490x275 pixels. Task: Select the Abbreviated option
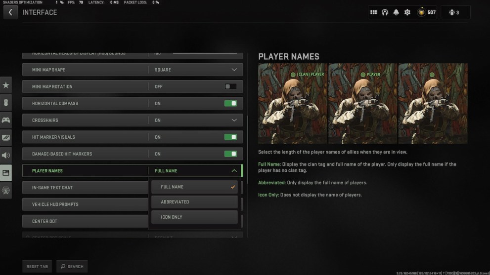coord(194,202)
